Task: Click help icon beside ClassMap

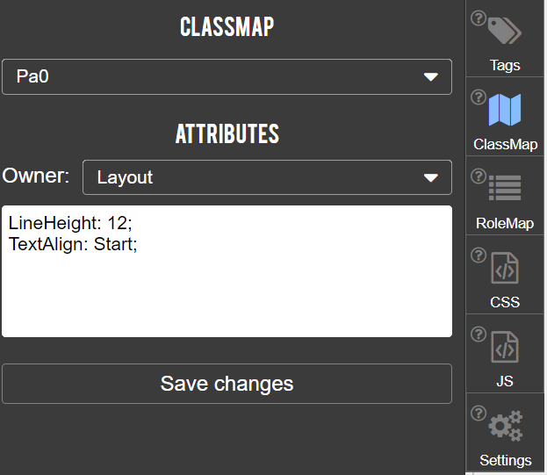Action: click(479, 97)
